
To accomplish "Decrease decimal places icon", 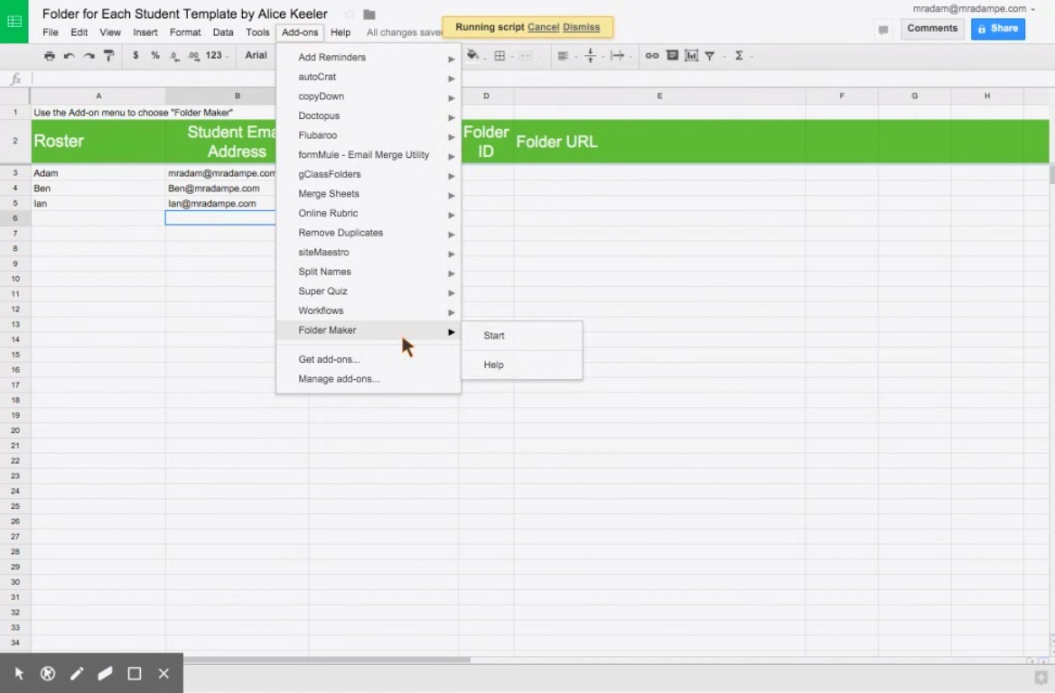I will coord(174,56).
